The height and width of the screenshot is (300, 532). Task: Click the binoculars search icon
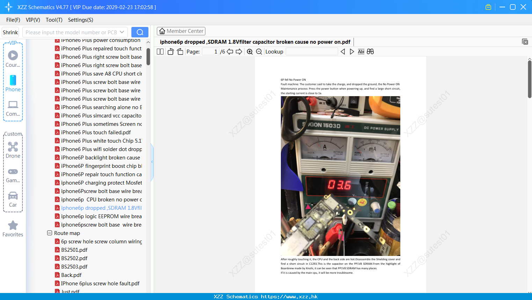pyautogui.click(x=370, y=51)
